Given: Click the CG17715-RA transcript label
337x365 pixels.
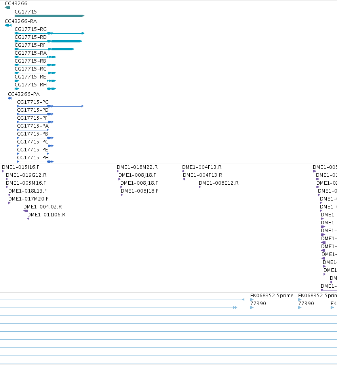Looking at the screenshot, I should (x=31, y=53).
